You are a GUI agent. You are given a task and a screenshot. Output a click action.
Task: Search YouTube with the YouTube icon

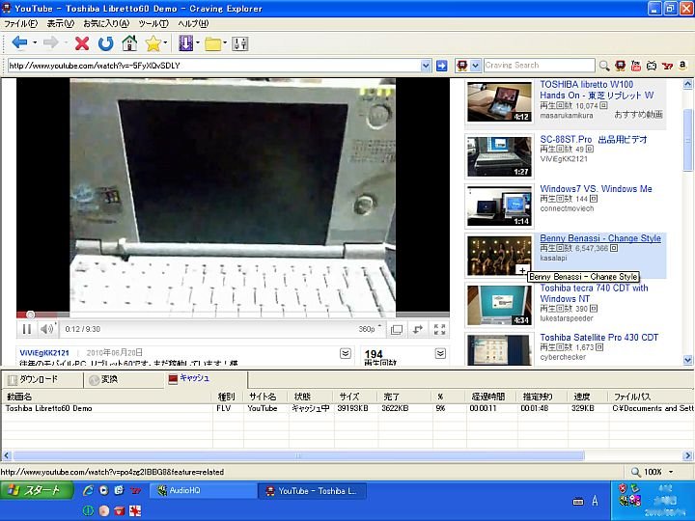point(635,66)
